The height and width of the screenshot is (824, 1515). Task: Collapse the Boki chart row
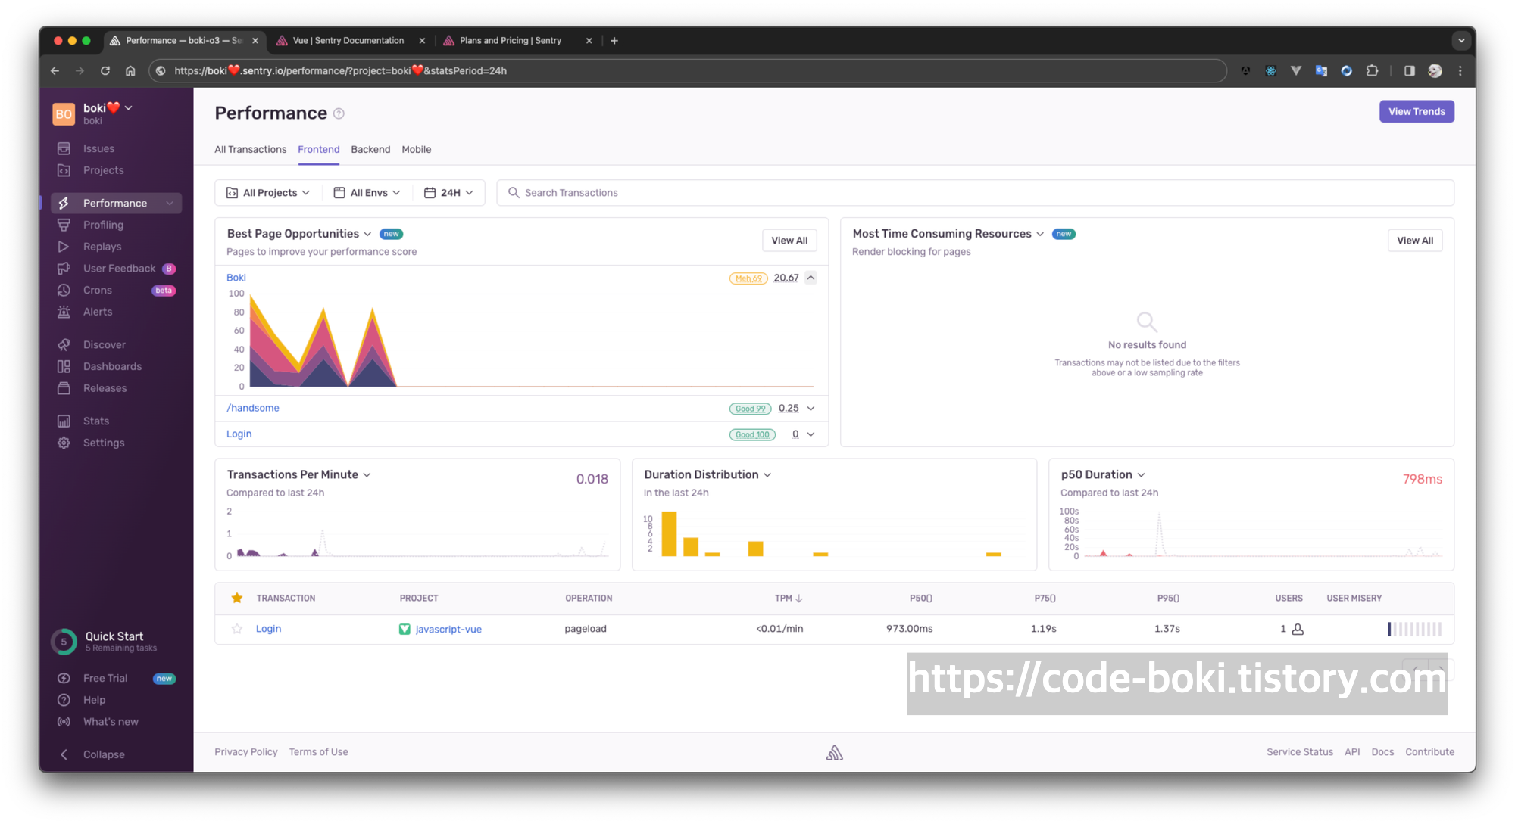(x=811, y=278)
